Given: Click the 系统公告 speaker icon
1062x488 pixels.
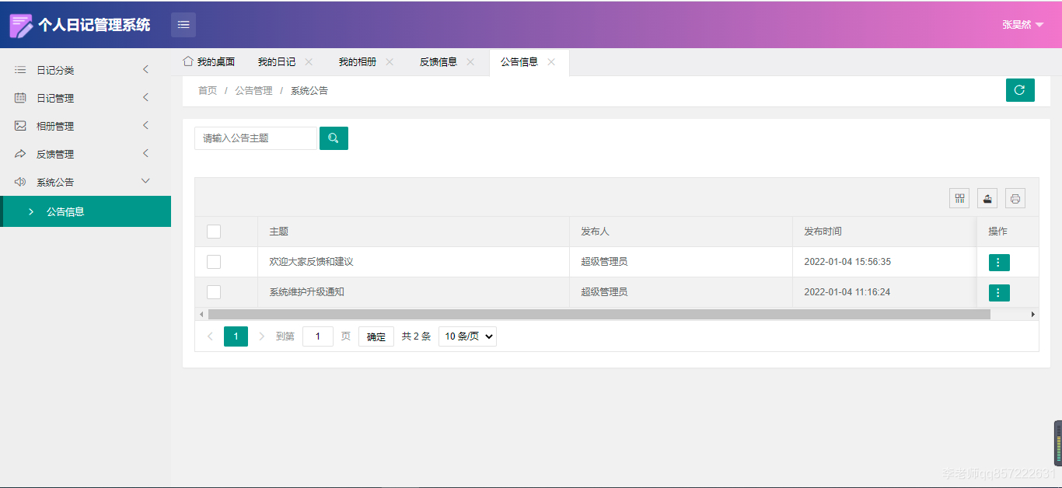Looking at the screenshot, I should coord(20,182).
